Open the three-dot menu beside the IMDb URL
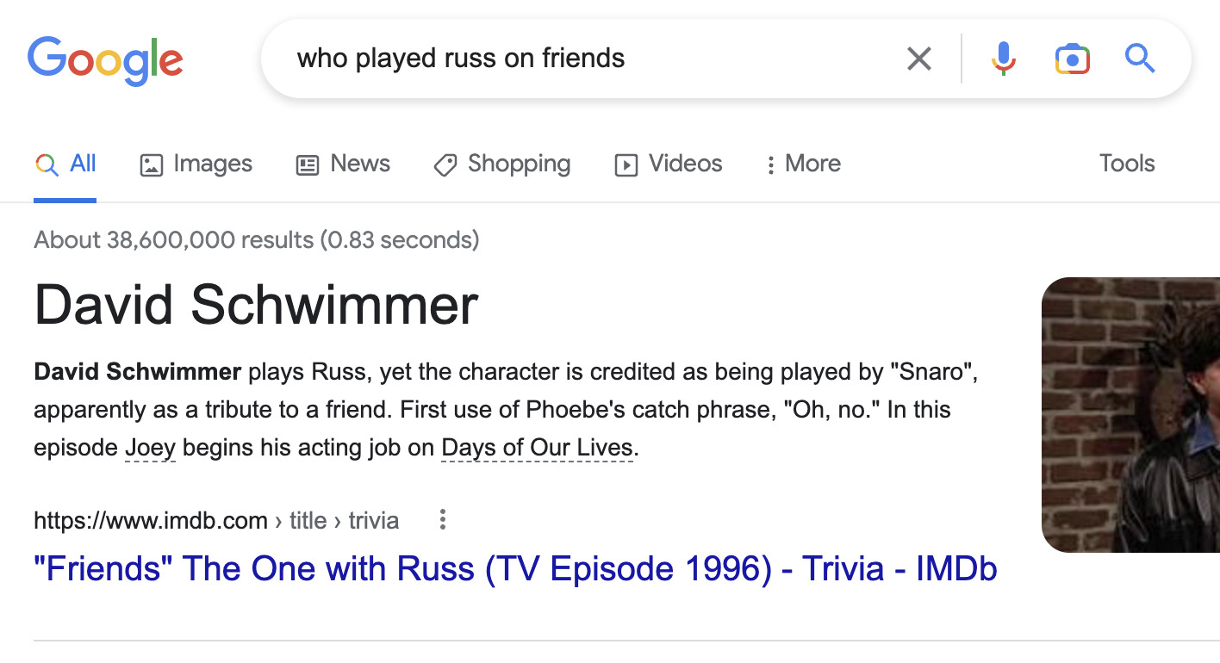 click(x=442, y=520)
